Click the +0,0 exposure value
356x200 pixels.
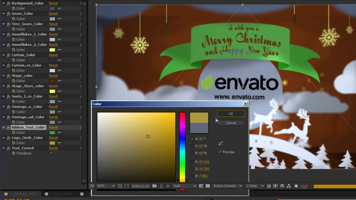[x=304, y=186]
